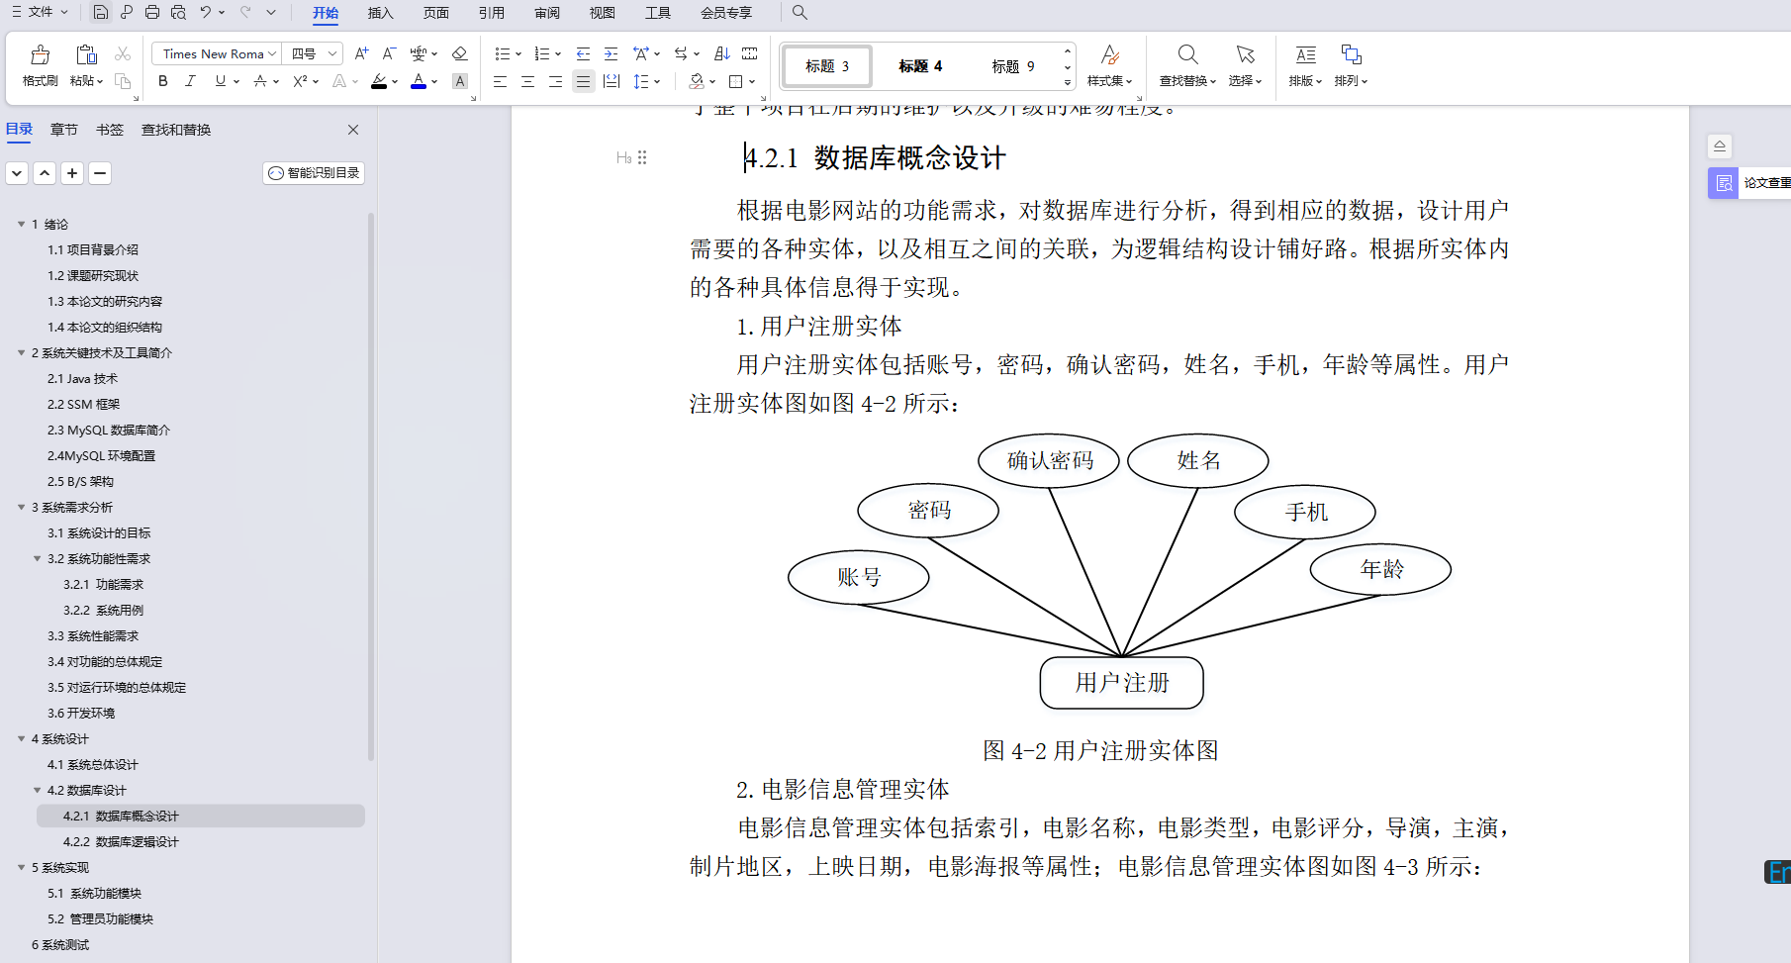Click the Save document icon
Viewport: 1791px width, 963px height.
pos(101,12)
